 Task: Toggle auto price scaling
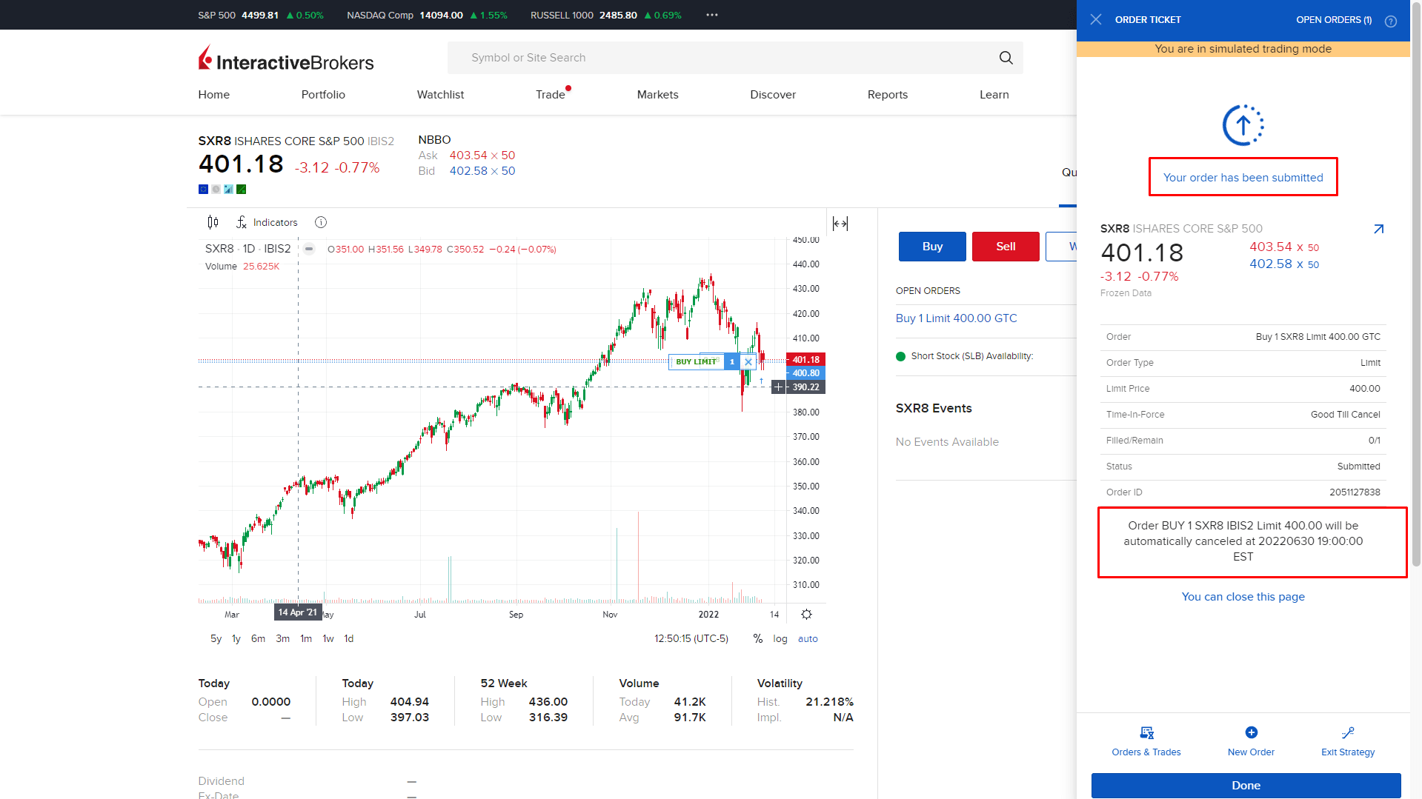click(x=807, y=638)
